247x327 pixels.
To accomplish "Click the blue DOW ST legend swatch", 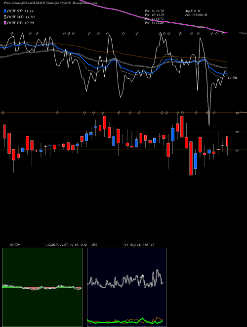I will (5, 11).
